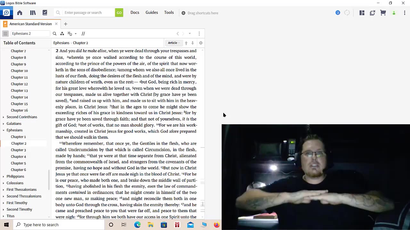The image size is (410, 230).
Task: Open Second Thessalonians entry
Action: (24, 196)
